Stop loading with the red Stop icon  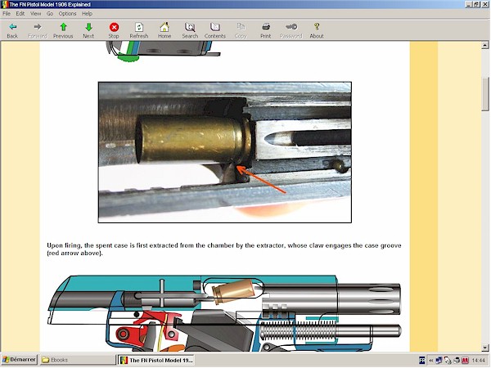pyautogui.click(x=114, y=30)
